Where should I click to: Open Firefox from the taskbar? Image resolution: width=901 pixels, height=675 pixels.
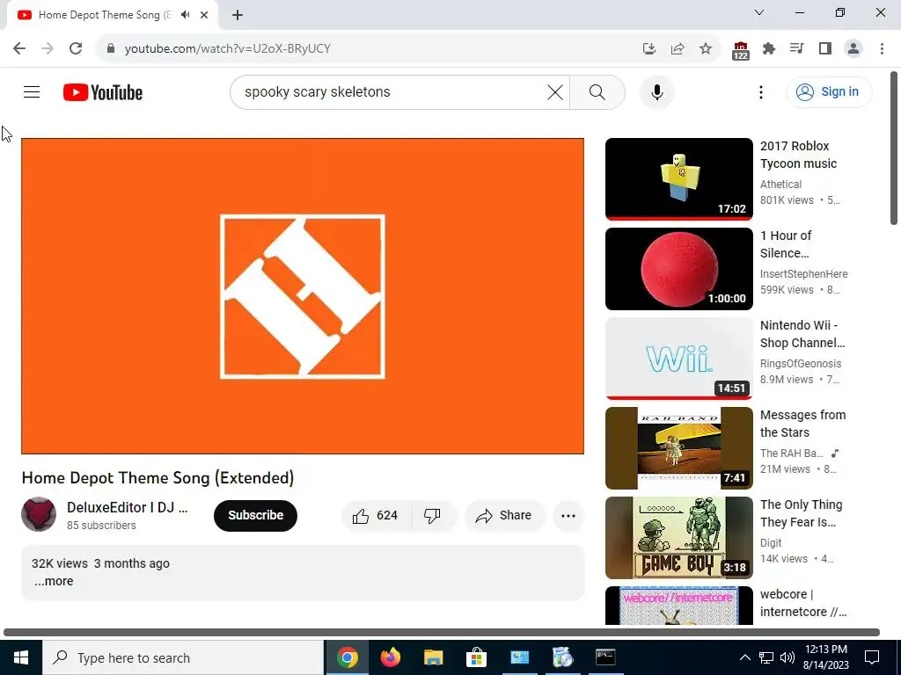point(390,657)
